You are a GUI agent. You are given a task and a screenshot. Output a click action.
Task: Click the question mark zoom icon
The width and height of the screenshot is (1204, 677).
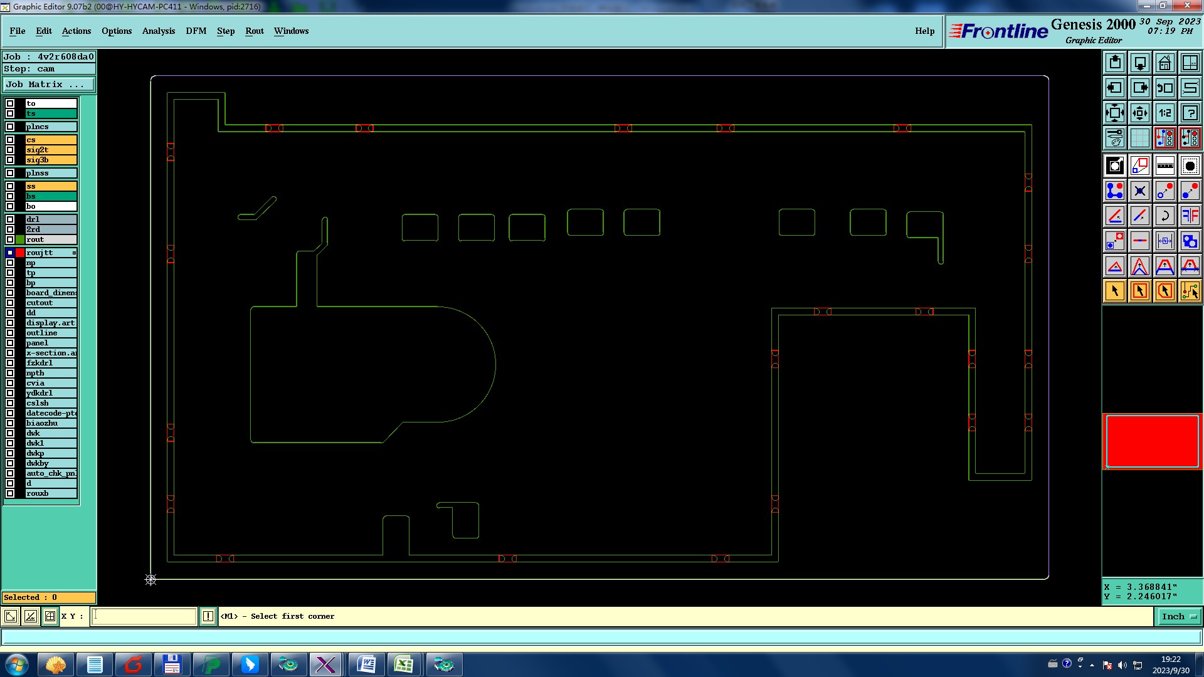pyautogui.click(x=1190, y=113)
